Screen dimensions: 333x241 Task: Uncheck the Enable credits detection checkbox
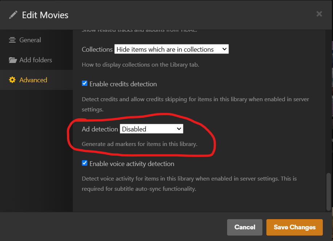coord(85,83)
